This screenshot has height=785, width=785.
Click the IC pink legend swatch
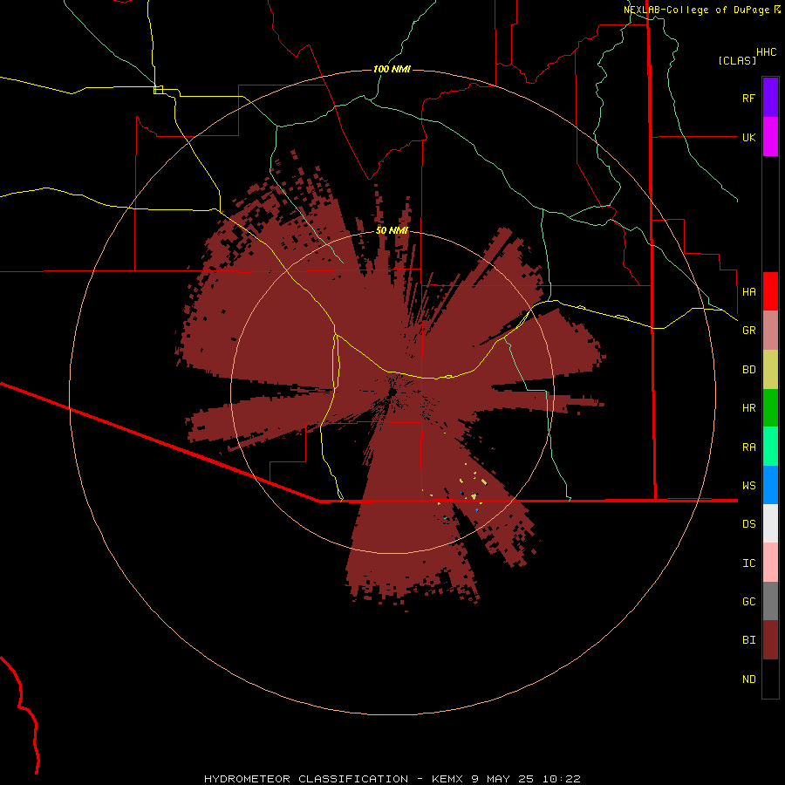click(770, 563)
